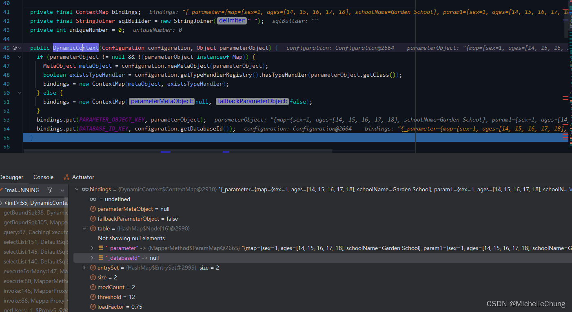Click the 'Not showing null elements' message
Image resolution: width=572 pixels, height=312 pixels.
[131, 238]
